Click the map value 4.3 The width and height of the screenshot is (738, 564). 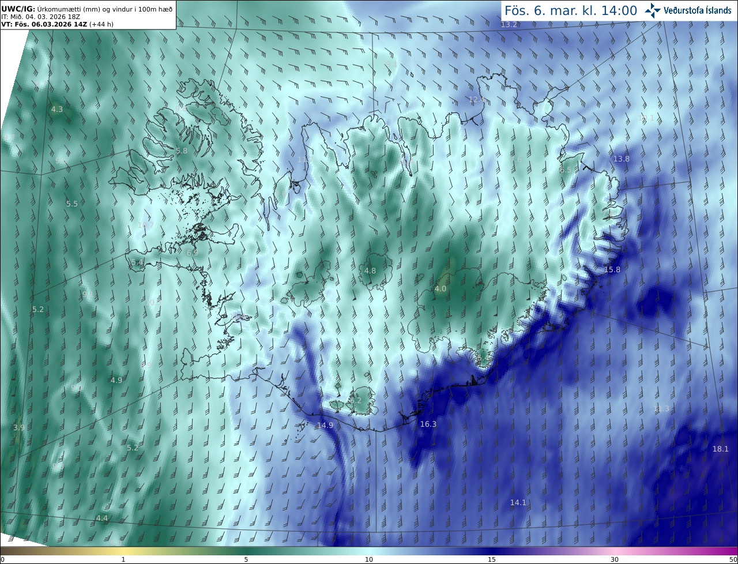coord(57,109)
